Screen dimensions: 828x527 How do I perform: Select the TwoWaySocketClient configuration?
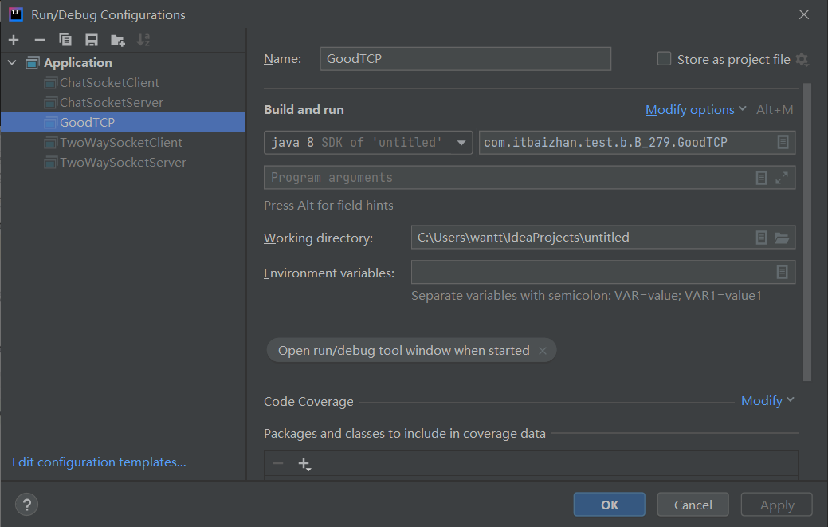pos(123,143)
